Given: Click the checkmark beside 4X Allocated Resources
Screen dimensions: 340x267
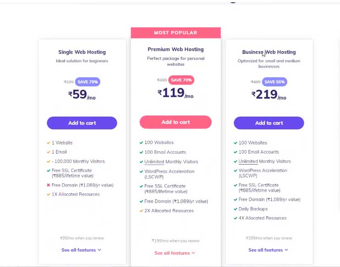Looking at the screenshot, I should point(236,218).
